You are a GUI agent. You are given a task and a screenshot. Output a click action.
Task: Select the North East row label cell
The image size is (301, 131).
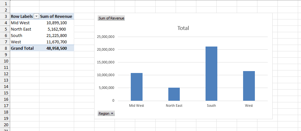(24, 29)
